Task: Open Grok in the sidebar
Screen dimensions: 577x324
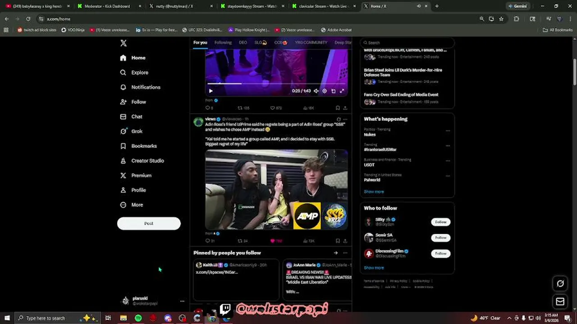Action: (131, 131)
